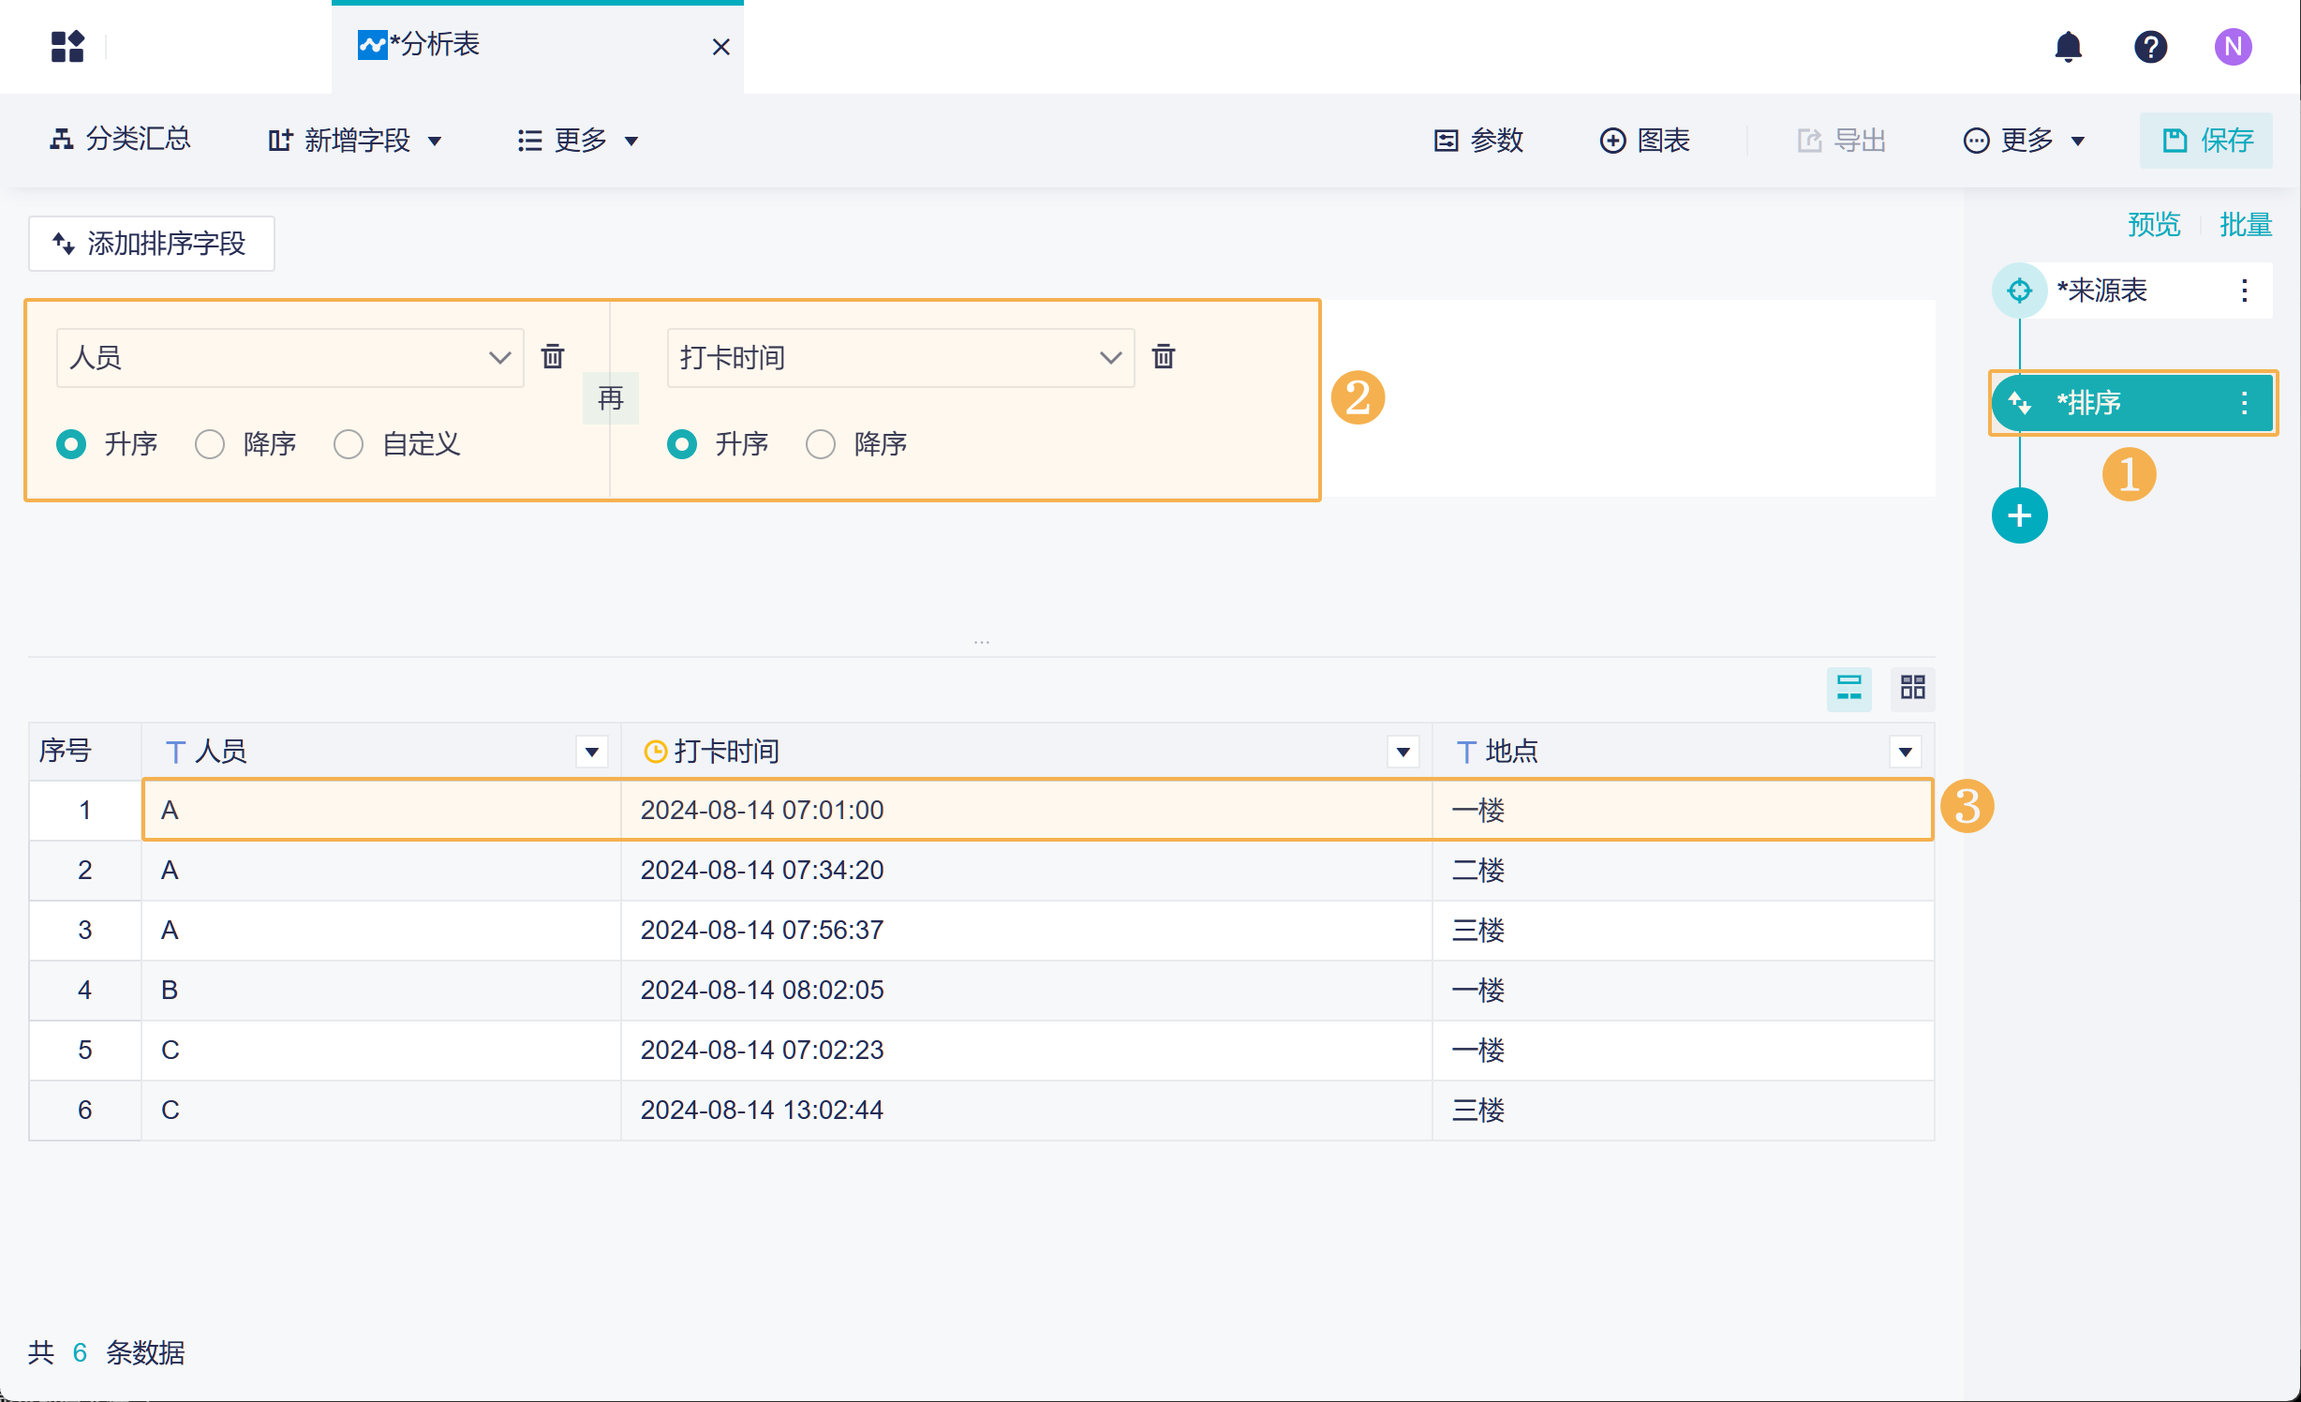Select 自定义 sort order for 人员
Screen dimensions: 2301x1402
click(x=349, y=444)
